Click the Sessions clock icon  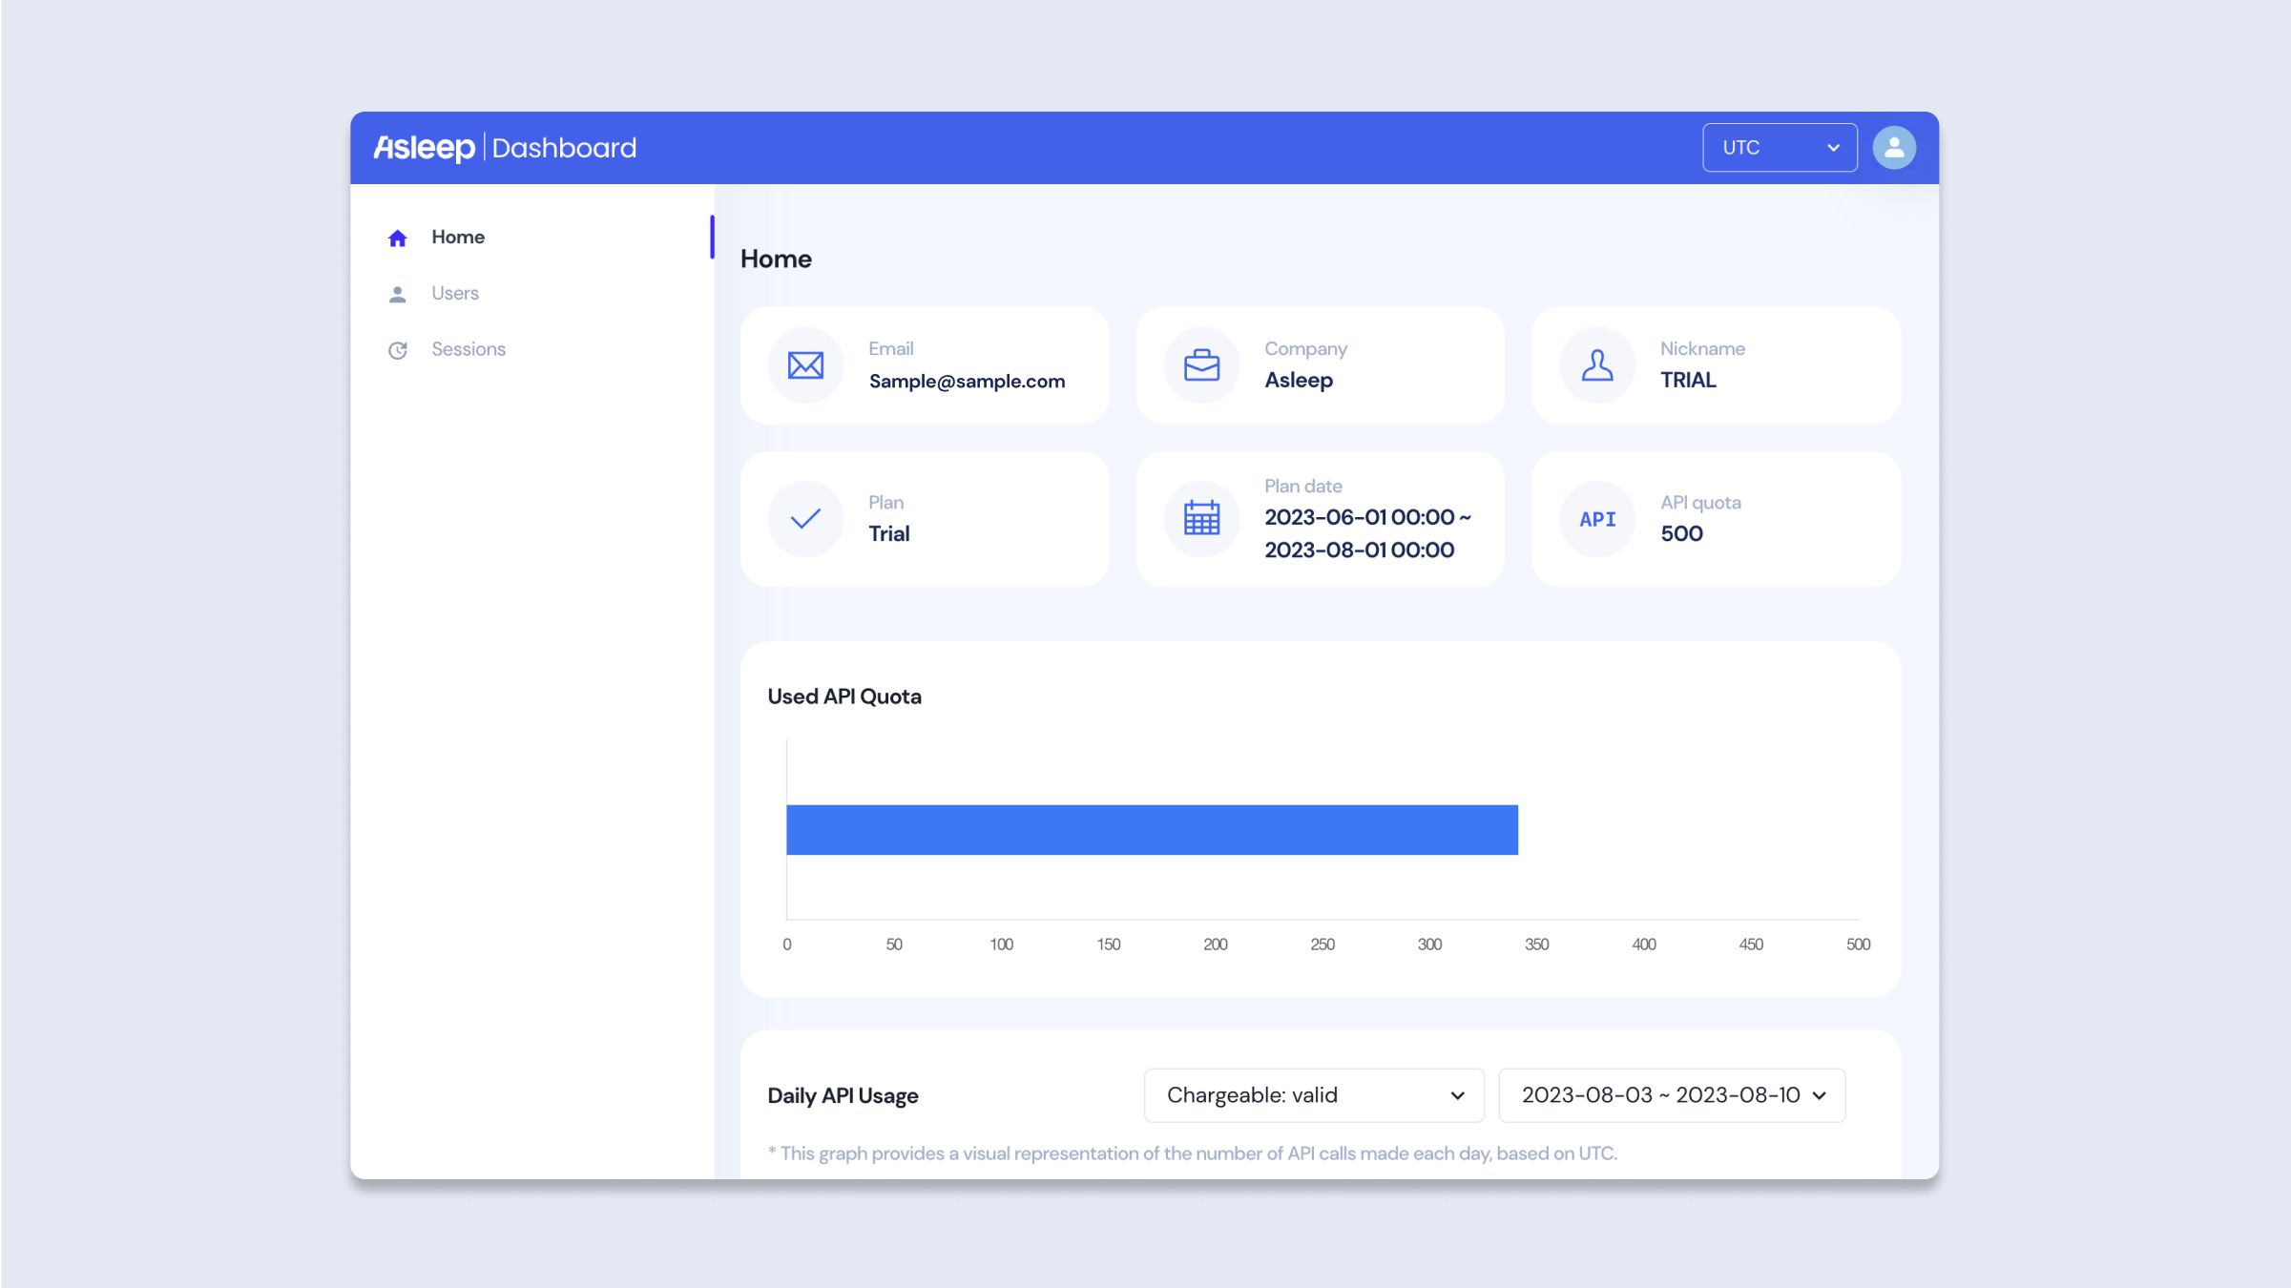point(398,349)
